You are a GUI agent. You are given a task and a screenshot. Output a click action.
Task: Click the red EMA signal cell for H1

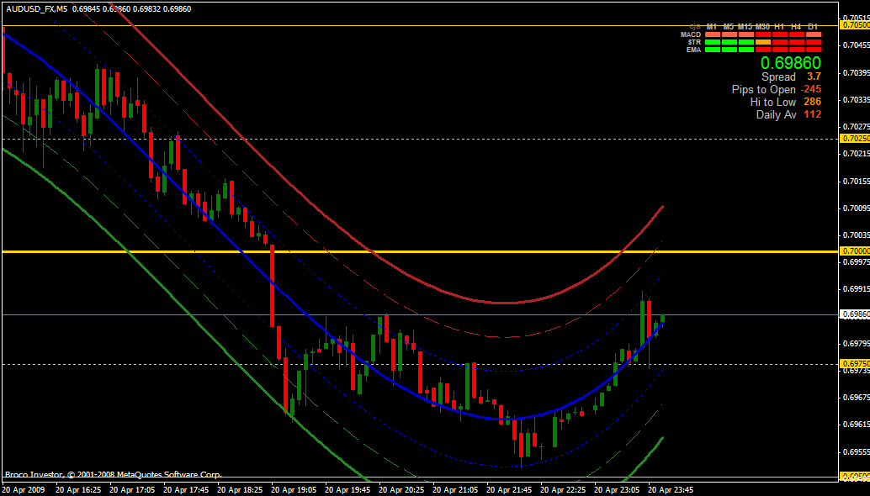coord(780,50)
